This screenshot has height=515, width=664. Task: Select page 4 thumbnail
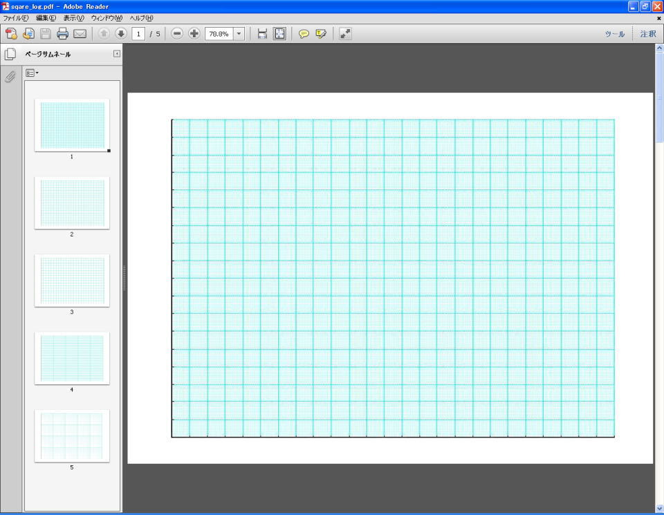pyautogui.click(x=72, y=359)
